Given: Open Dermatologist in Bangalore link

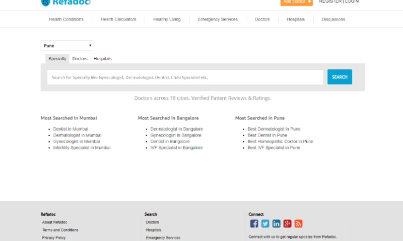Looking at the screenshot, I should pyautogui.click(x=177, y=129).
